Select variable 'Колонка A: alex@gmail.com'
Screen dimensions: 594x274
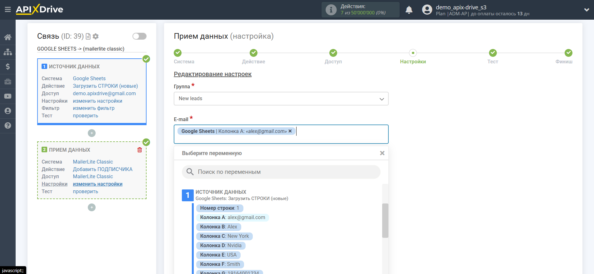click(x=232, y=218)
